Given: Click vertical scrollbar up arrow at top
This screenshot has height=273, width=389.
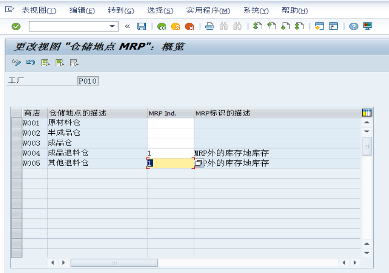Looking at the screenshot, I should [367, 123].
